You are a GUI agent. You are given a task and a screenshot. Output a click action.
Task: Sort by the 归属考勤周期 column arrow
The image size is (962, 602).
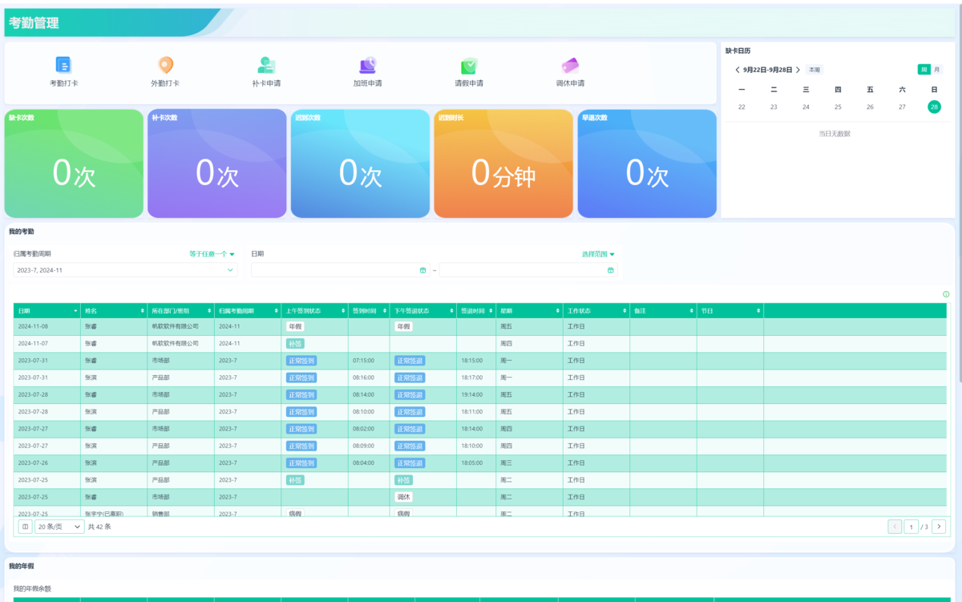tap(277, 310)
